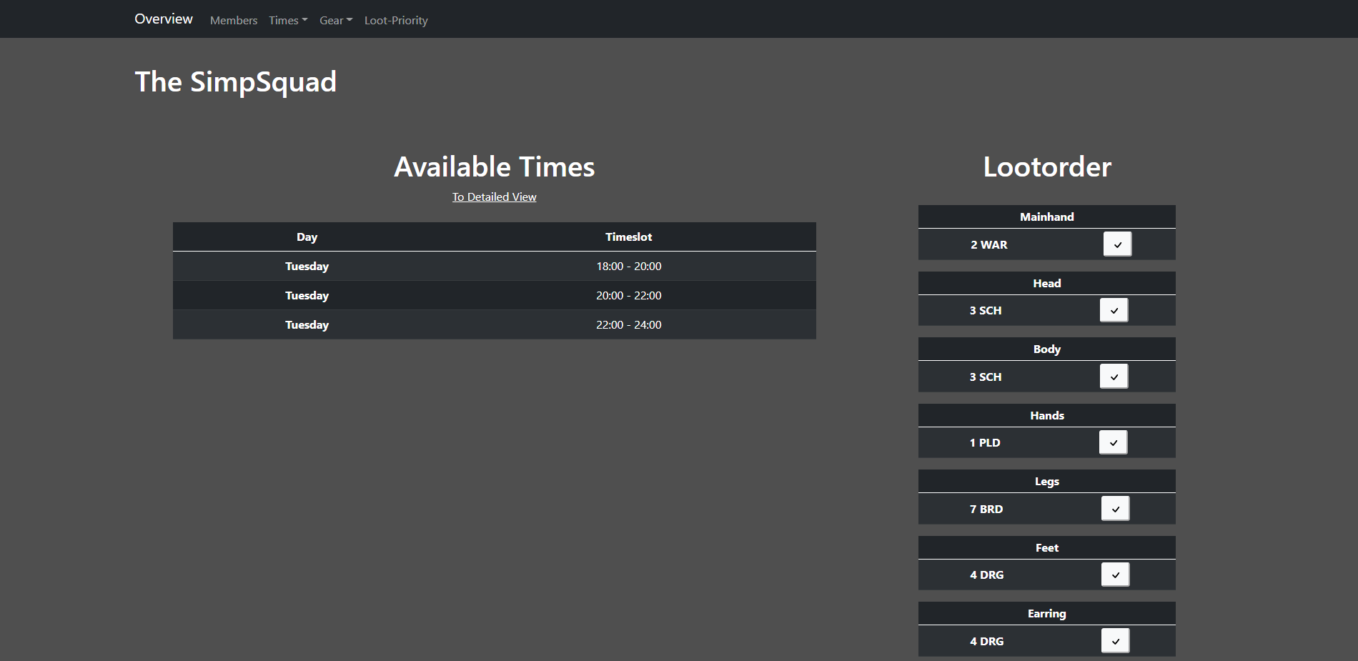This screenshot has height=661, width=1358.
Task: Open the Loot-Priority page
Action: tap(396, 20)
